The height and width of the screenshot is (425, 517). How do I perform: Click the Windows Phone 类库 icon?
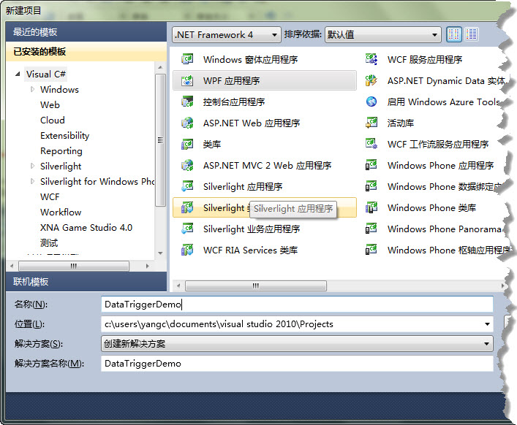click(x=371, y=207)
